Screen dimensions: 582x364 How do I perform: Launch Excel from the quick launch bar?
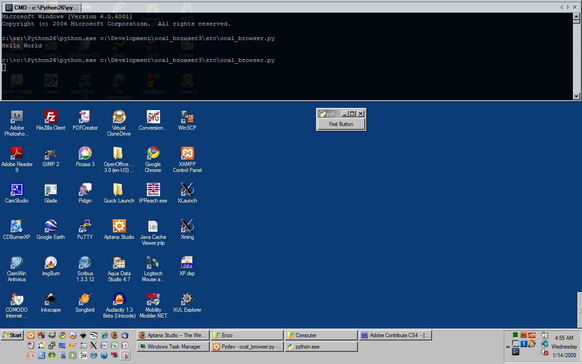[x=115, y=345]
